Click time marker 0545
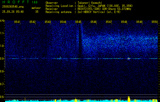The width and height of the screenshot is (160, 102). click(x=78, y=22)
